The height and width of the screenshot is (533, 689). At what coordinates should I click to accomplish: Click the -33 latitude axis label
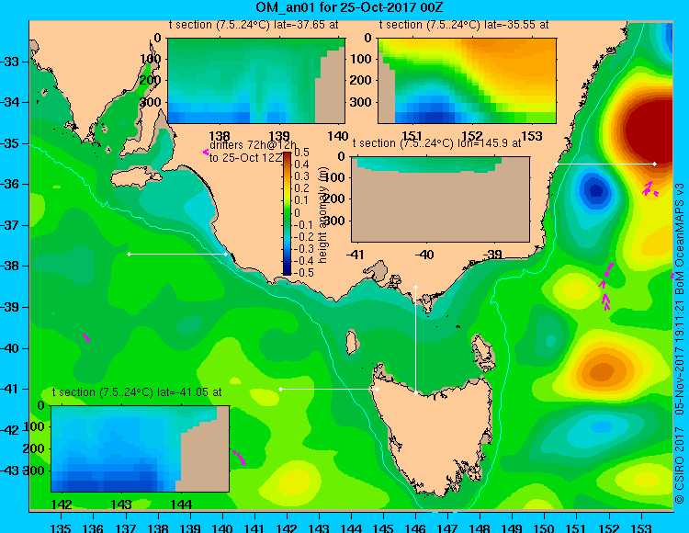(11, 62)
